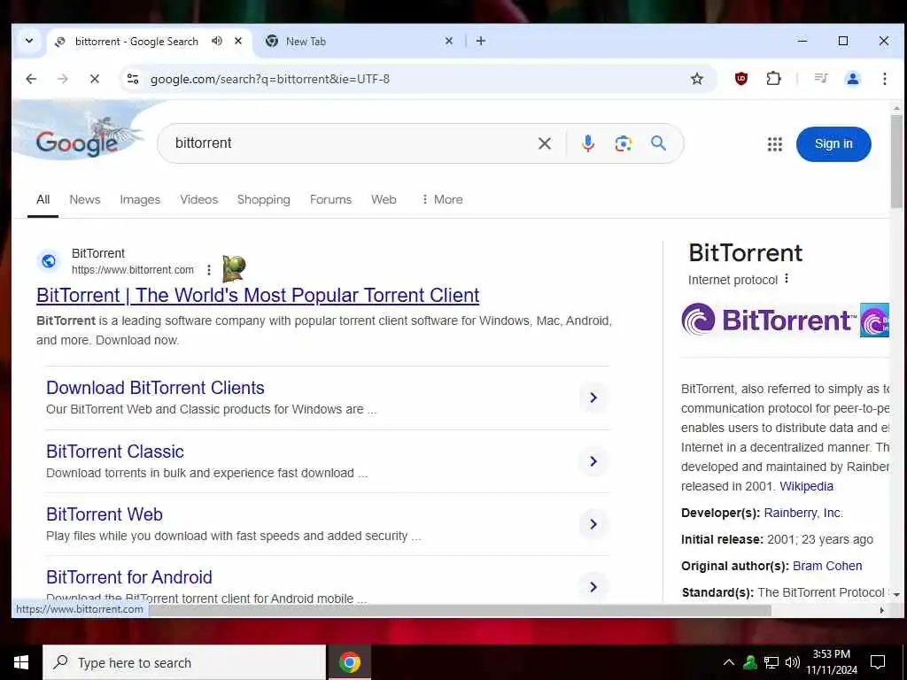Open the Rainberry, Inc. developer link

pos(803,513)
